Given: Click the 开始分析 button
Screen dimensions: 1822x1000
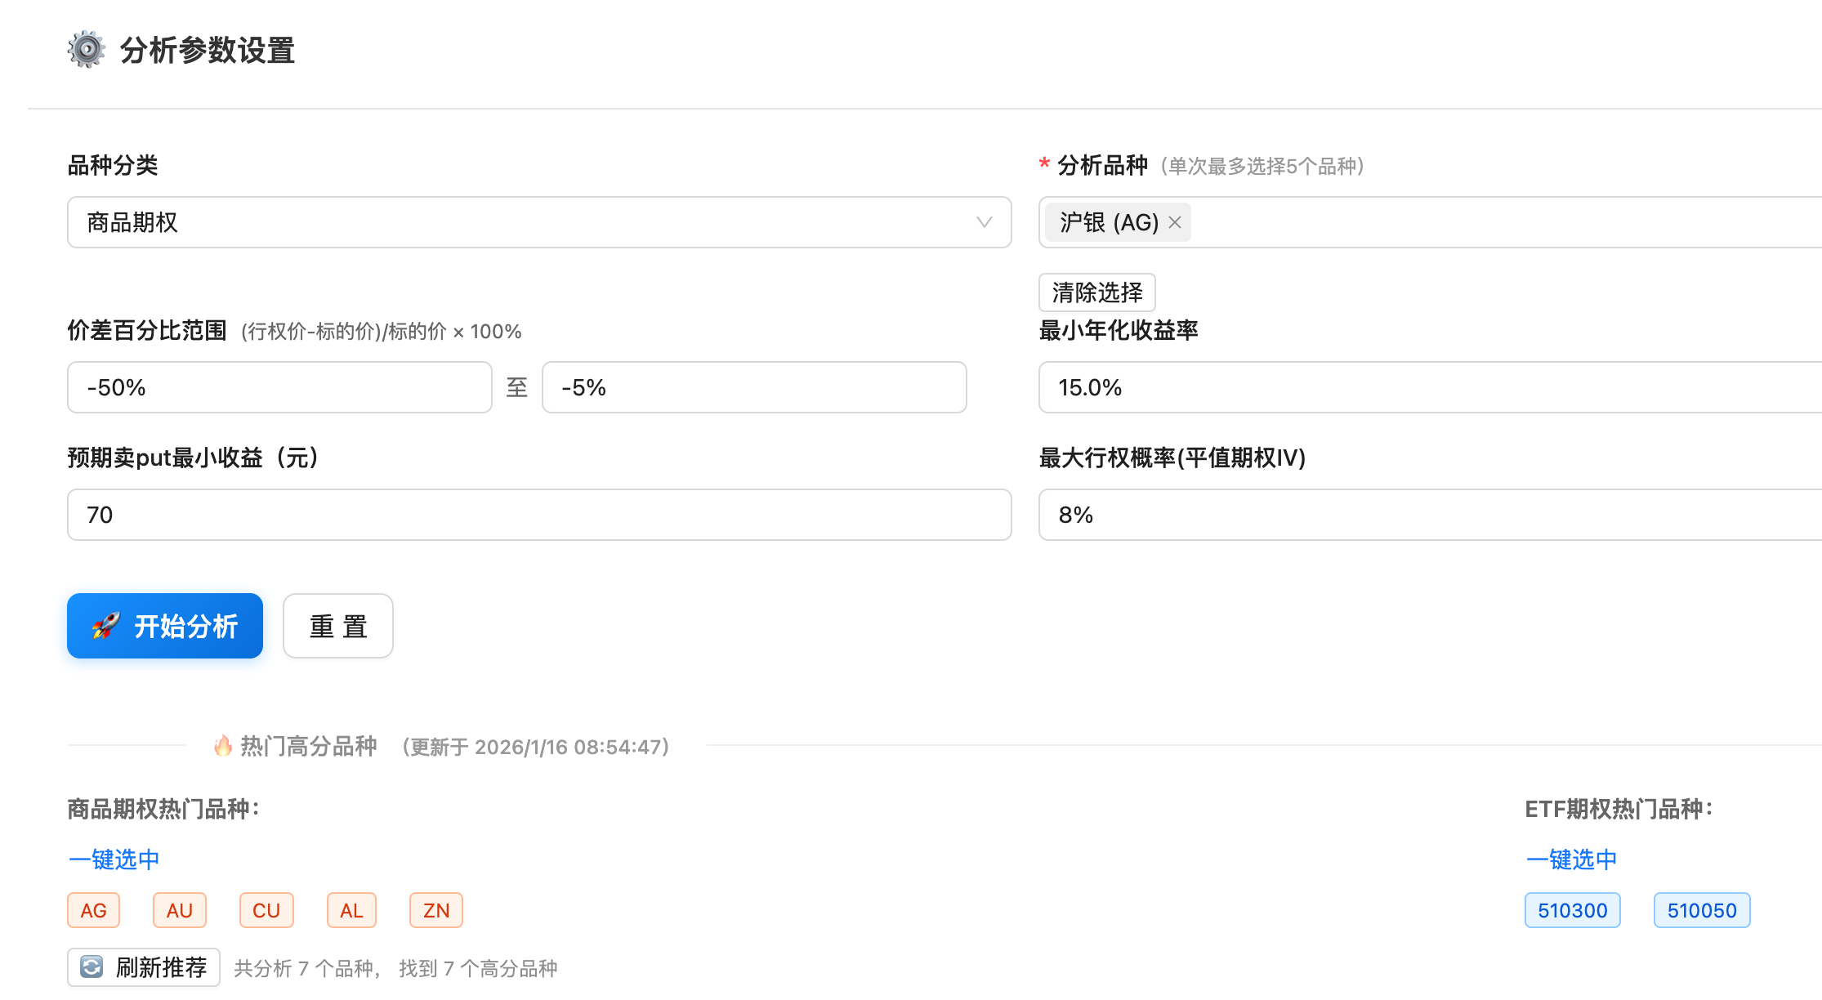Looking at the screenshot, I should point(165,626).
